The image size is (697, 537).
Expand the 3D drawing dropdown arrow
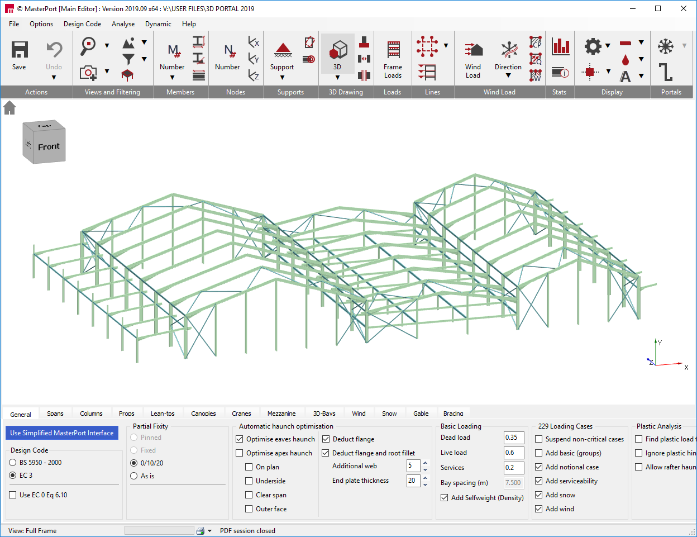point(337,78)
